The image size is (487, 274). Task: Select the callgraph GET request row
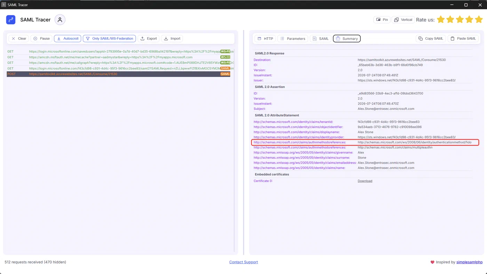[119, 63]
